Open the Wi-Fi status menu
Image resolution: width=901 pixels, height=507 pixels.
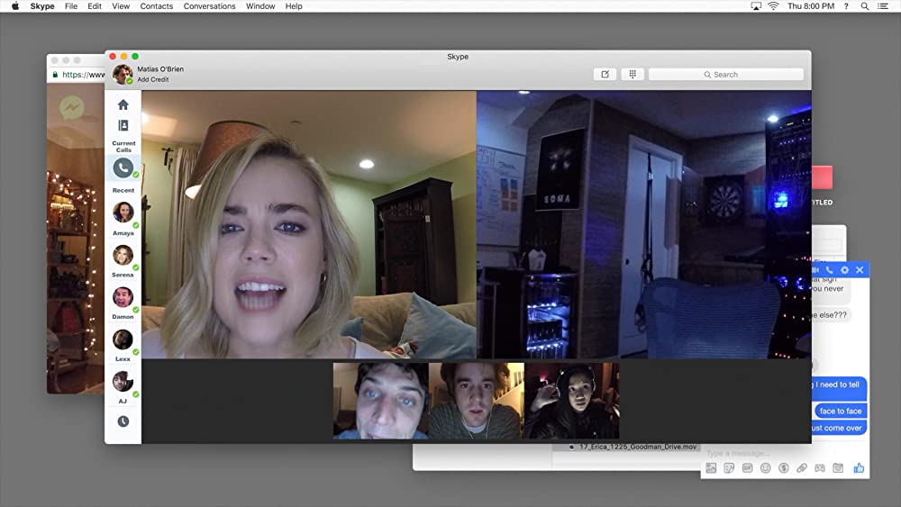(773, 6)
